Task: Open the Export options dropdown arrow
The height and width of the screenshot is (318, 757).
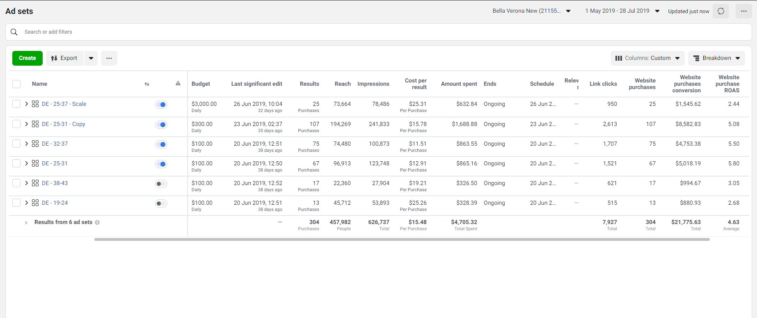Action: point(91,58)
